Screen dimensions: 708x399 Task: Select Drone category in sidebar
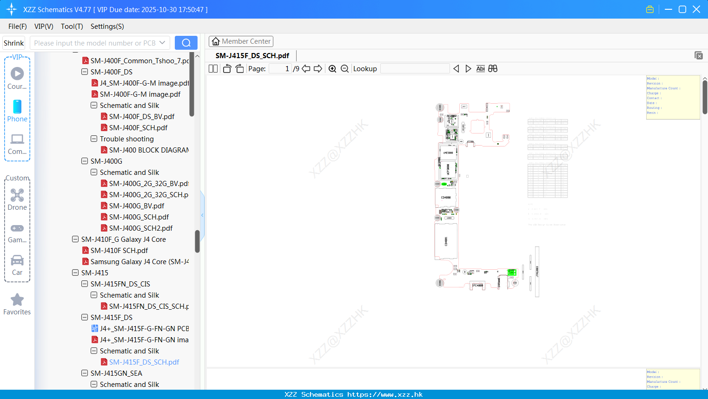(17, 199)
